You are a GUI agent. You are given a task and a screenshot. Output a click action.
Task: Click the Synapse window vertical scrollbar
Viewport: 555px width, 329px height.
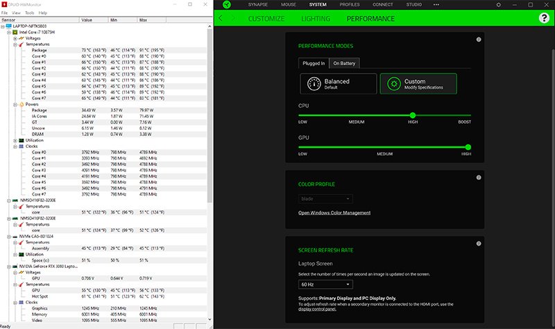[x=553, y=187]
